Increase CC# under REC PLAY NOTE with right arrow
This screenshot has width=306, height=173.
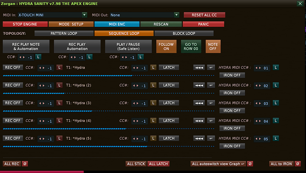[x=24, y=57]
